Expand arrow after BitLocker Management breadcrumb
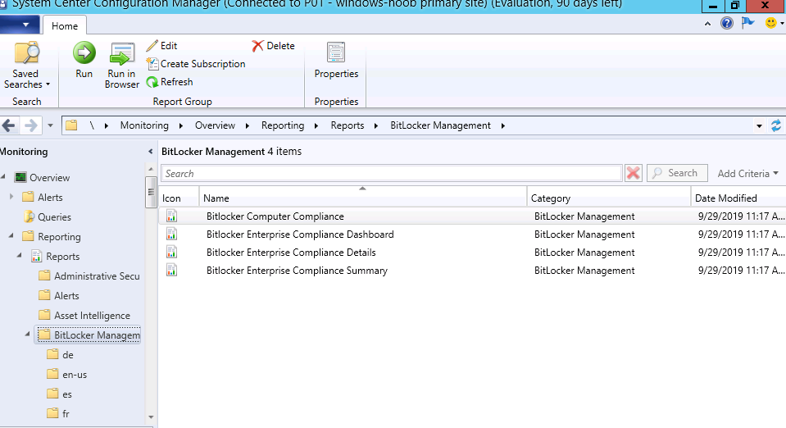 [502, 126]
